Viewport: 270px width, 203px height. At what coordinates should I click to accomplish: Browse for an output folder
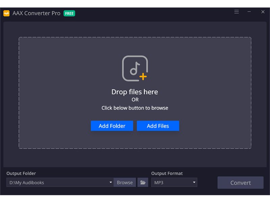(x=125, y=182)
